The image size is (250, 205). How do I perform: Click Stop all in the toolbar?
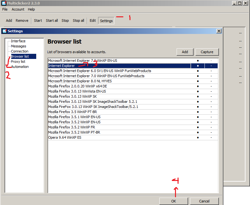(79, 20)
